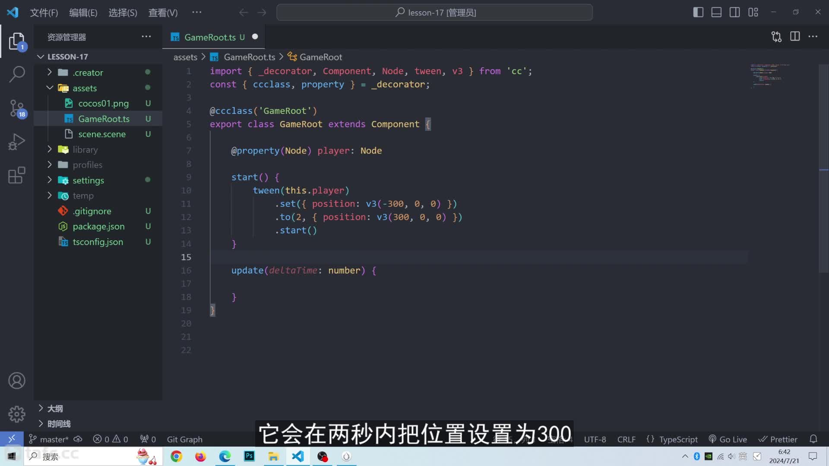The width and height of the screenshot is (829, 466).
Task: Synchronize changes with cloud icon
Action: 78,439
